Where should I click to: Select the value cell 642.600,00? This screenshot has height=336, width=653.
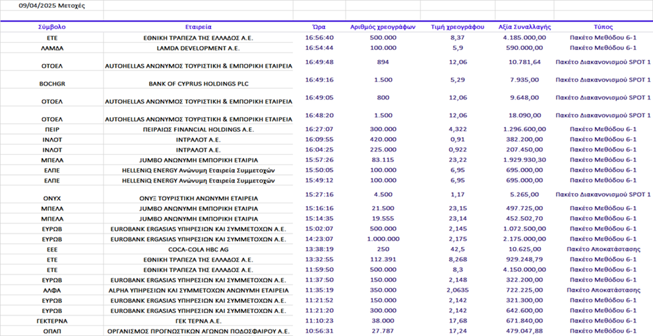(x=525, y=310)
